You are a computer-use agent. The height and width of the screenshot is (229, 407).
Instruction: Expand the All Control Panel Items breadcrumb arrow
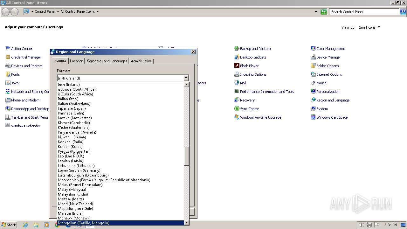click(x=98, y=12)
